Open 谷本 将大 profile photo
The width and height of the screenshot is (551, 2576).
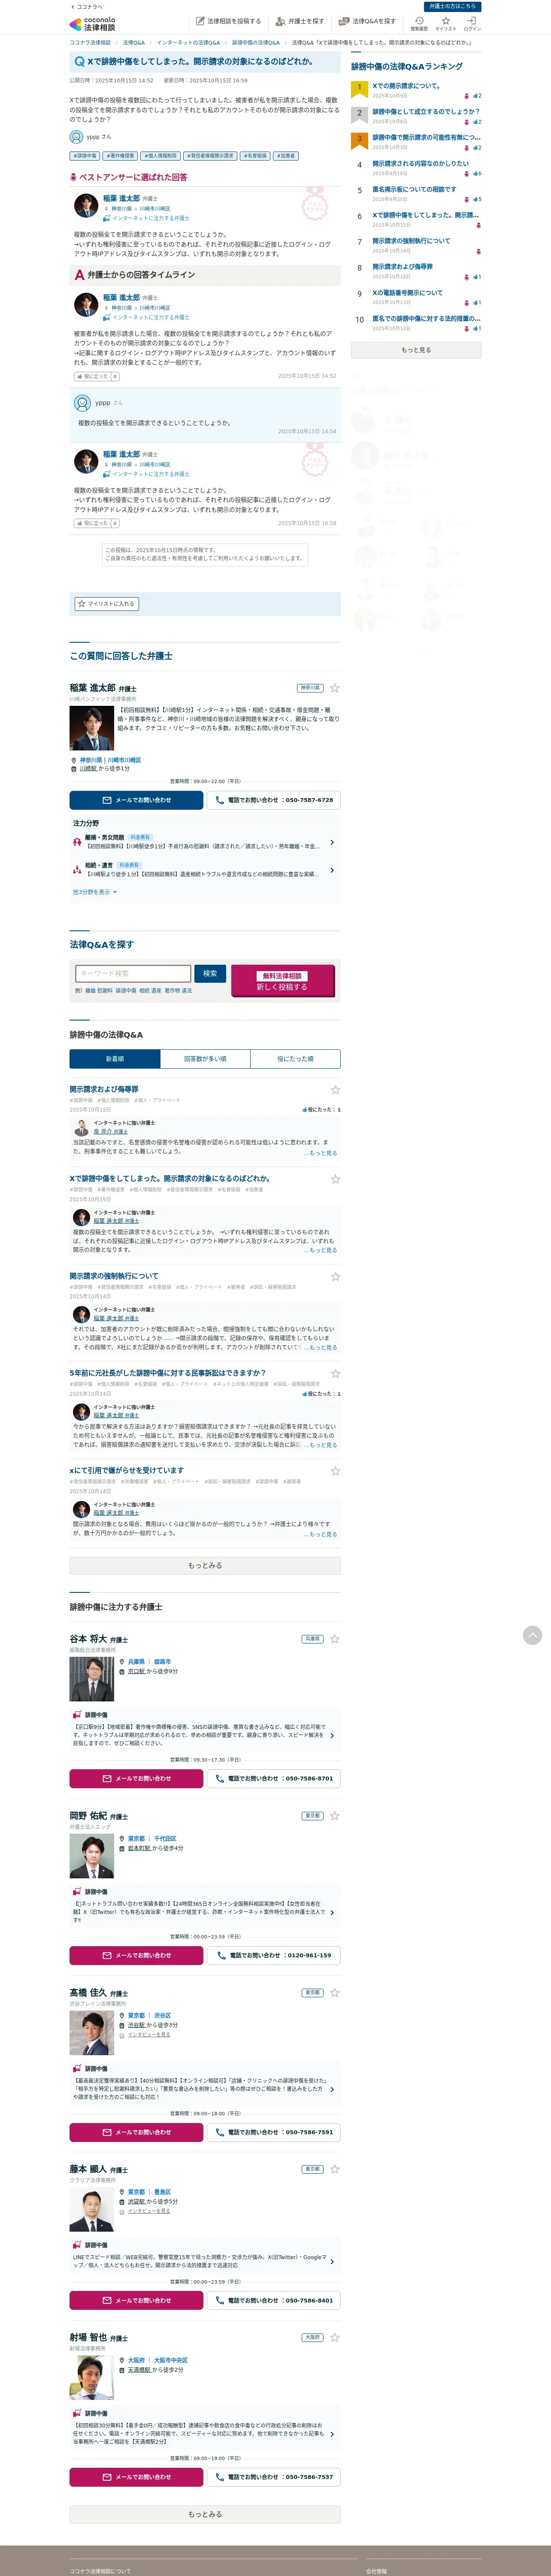pyautogui.click(x=91, y=1679)
